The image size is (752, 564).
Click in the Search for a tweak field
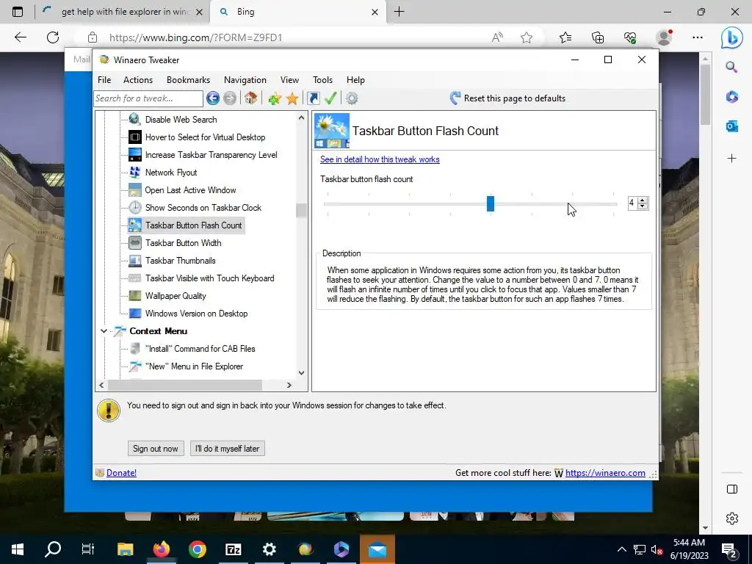click(x=148, y=98)
